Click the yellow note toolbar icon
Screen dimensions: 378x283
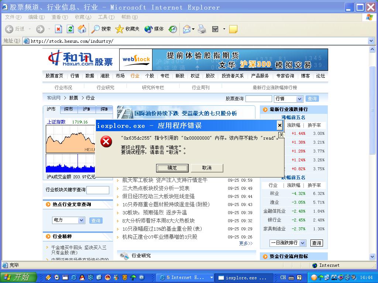(x=233, y=29)
